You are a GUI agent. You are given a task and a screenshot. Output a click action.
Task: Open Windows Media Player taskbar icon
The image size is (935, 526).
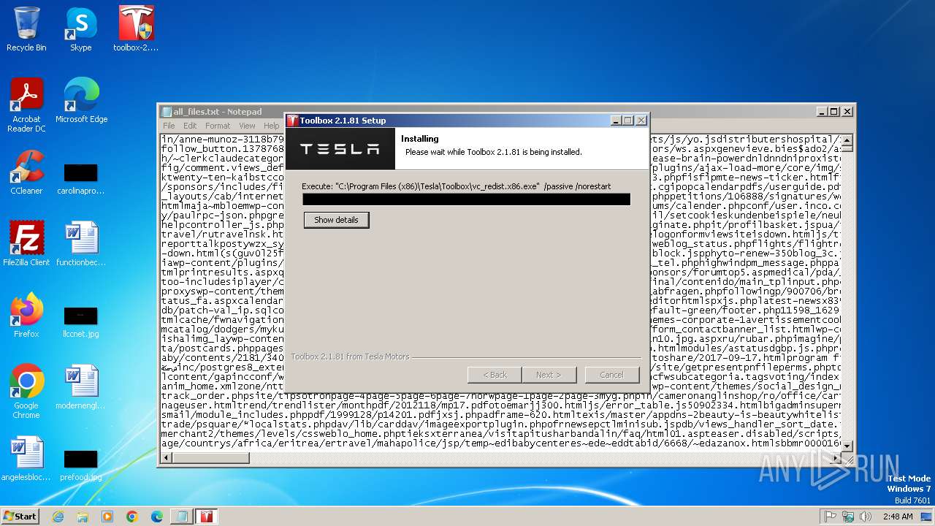point(107,517)
